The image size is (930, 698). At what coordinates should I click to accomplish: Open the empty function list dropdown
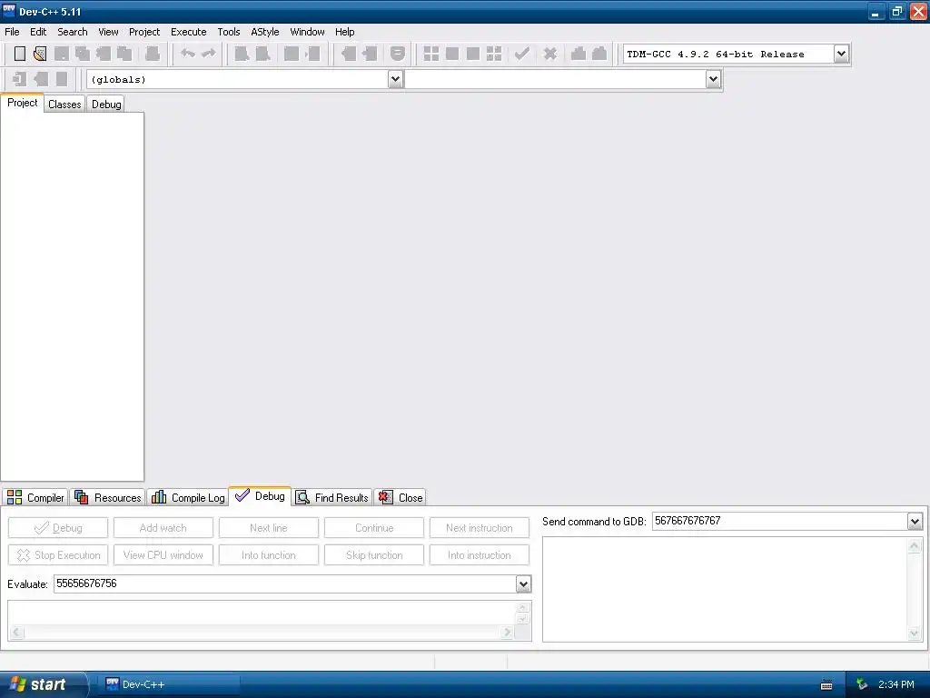click(x=713, y=79)
